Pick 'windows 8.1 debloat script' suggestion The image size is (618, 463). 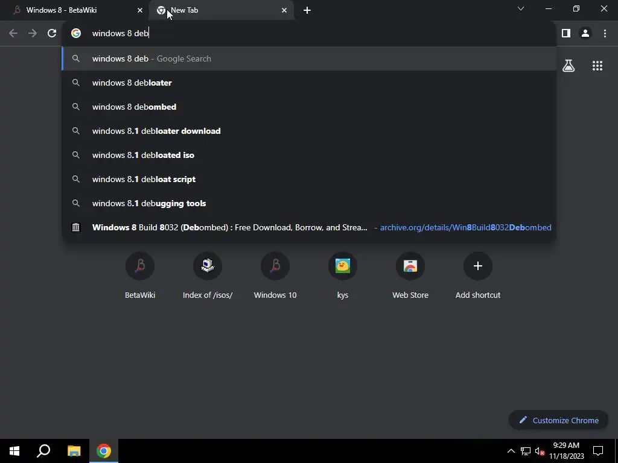(309, 179)
